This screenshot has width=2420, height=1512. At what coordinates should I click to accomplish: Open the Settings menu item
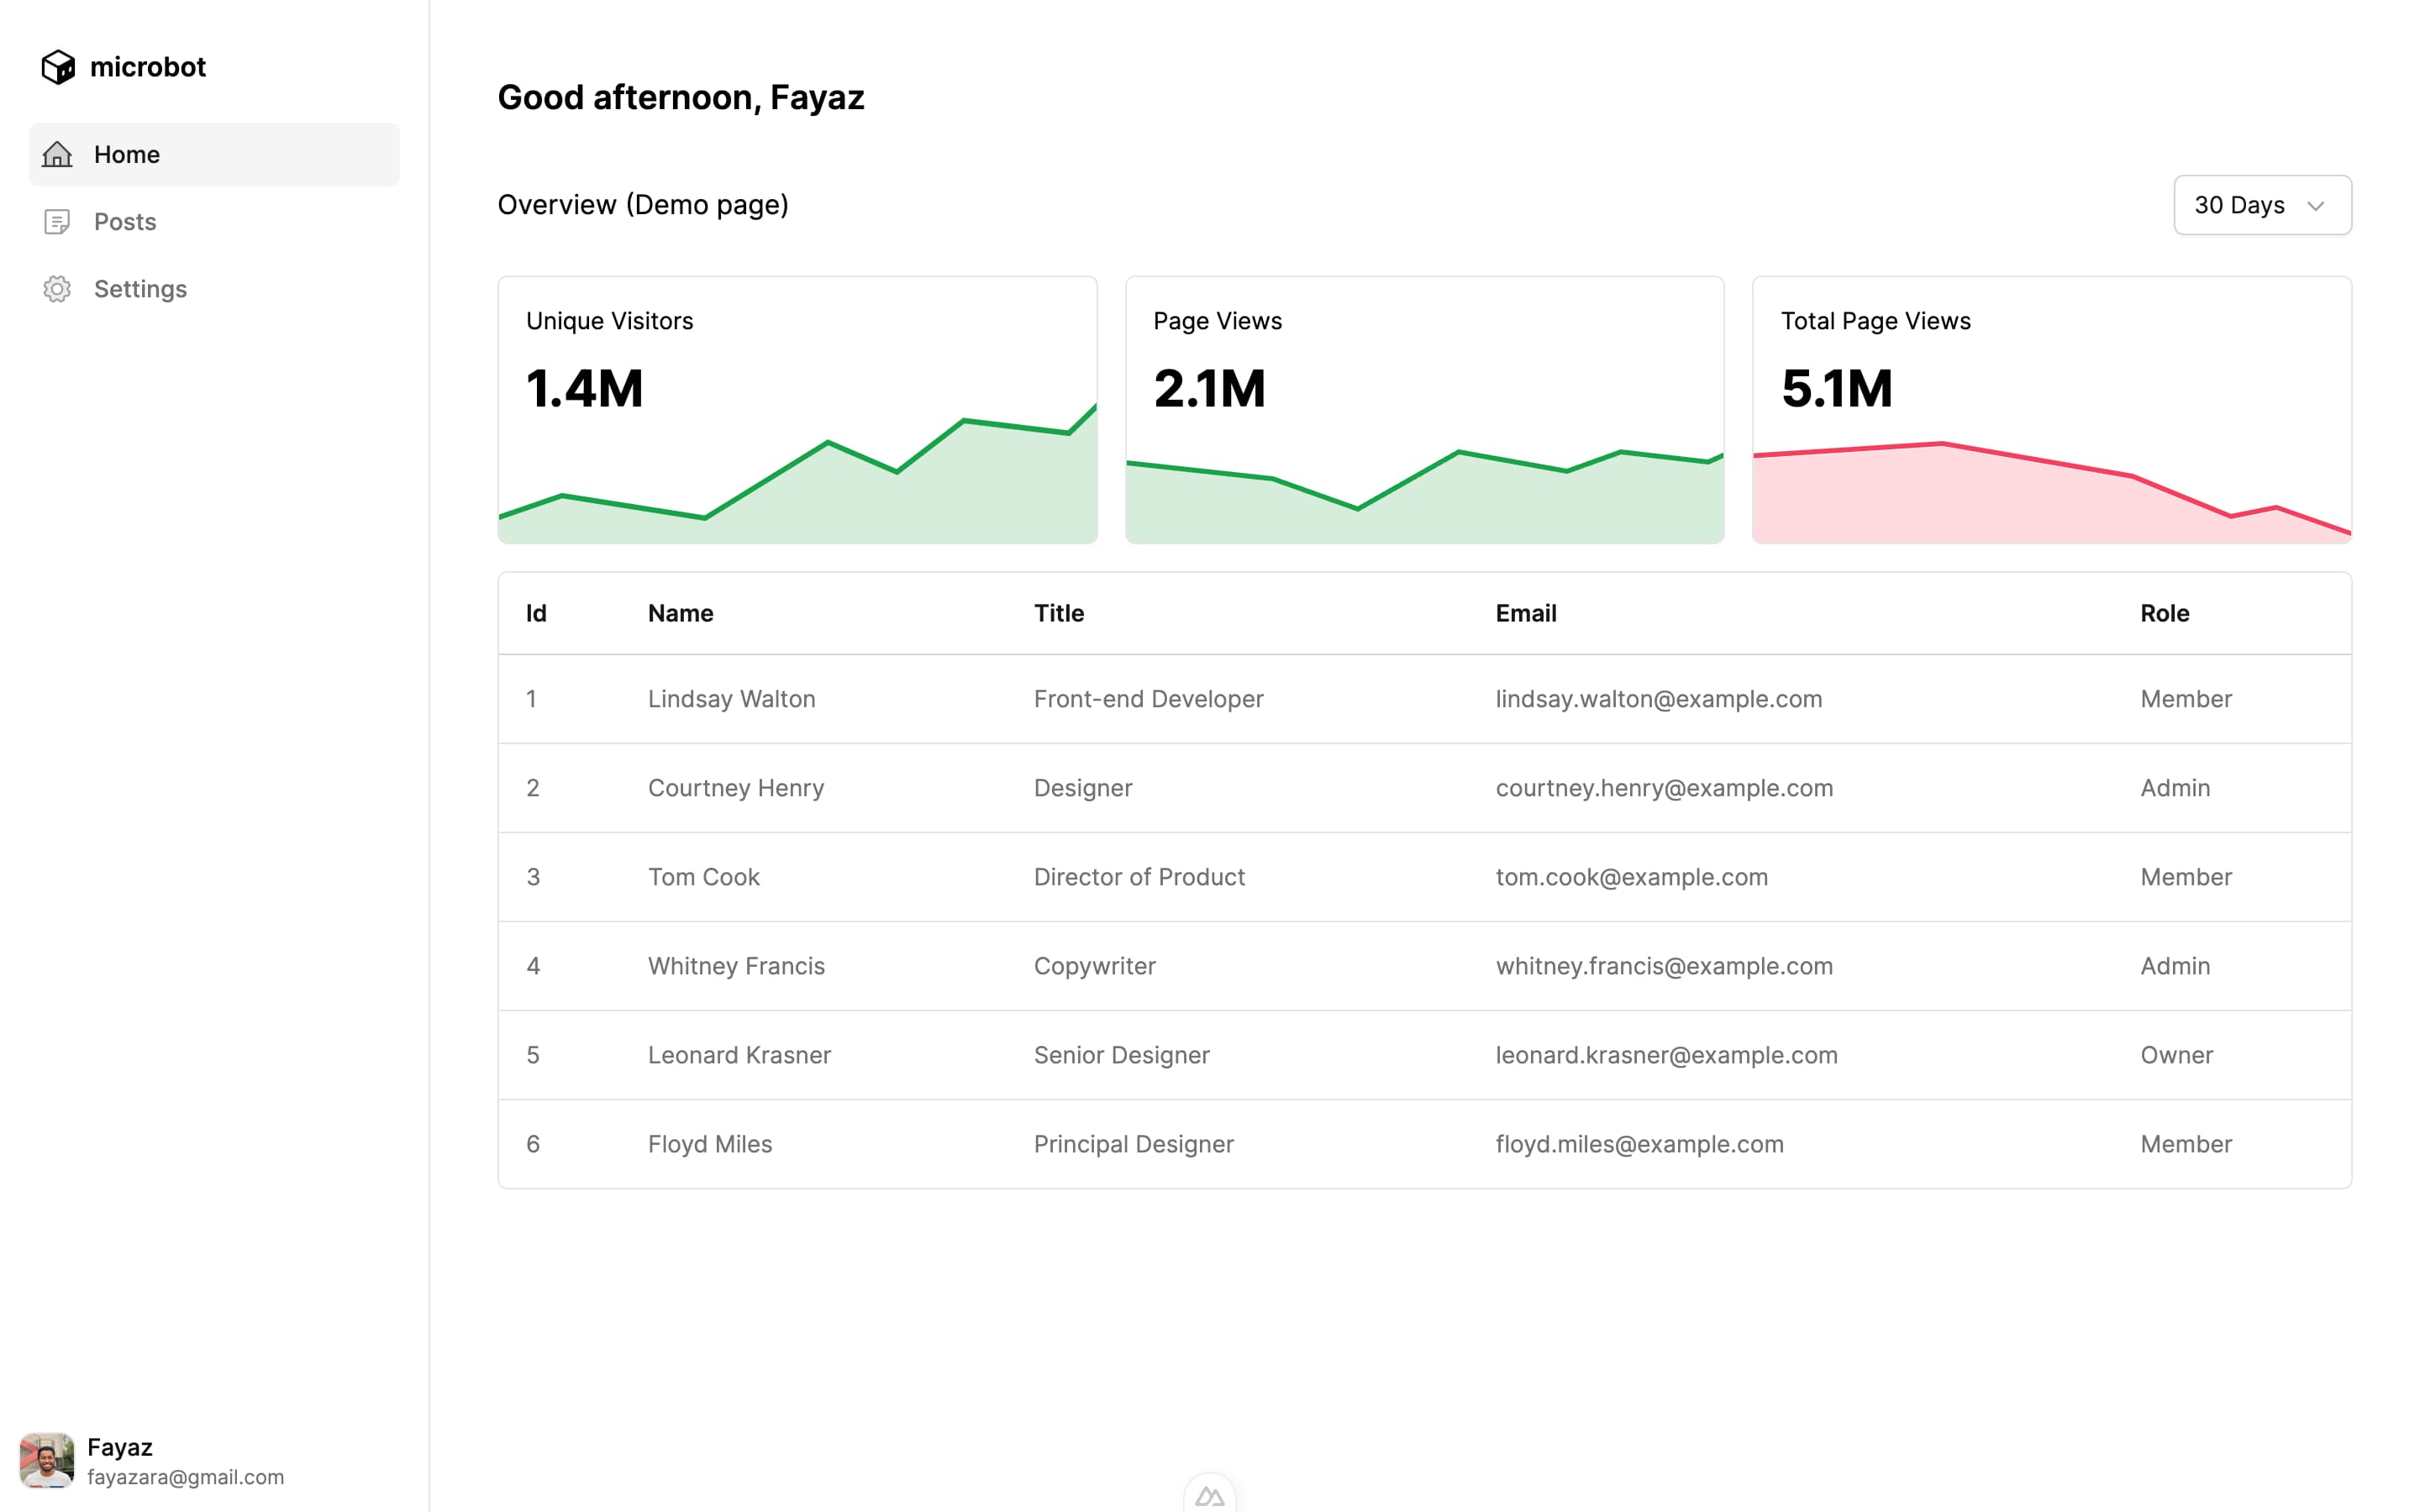140,289
